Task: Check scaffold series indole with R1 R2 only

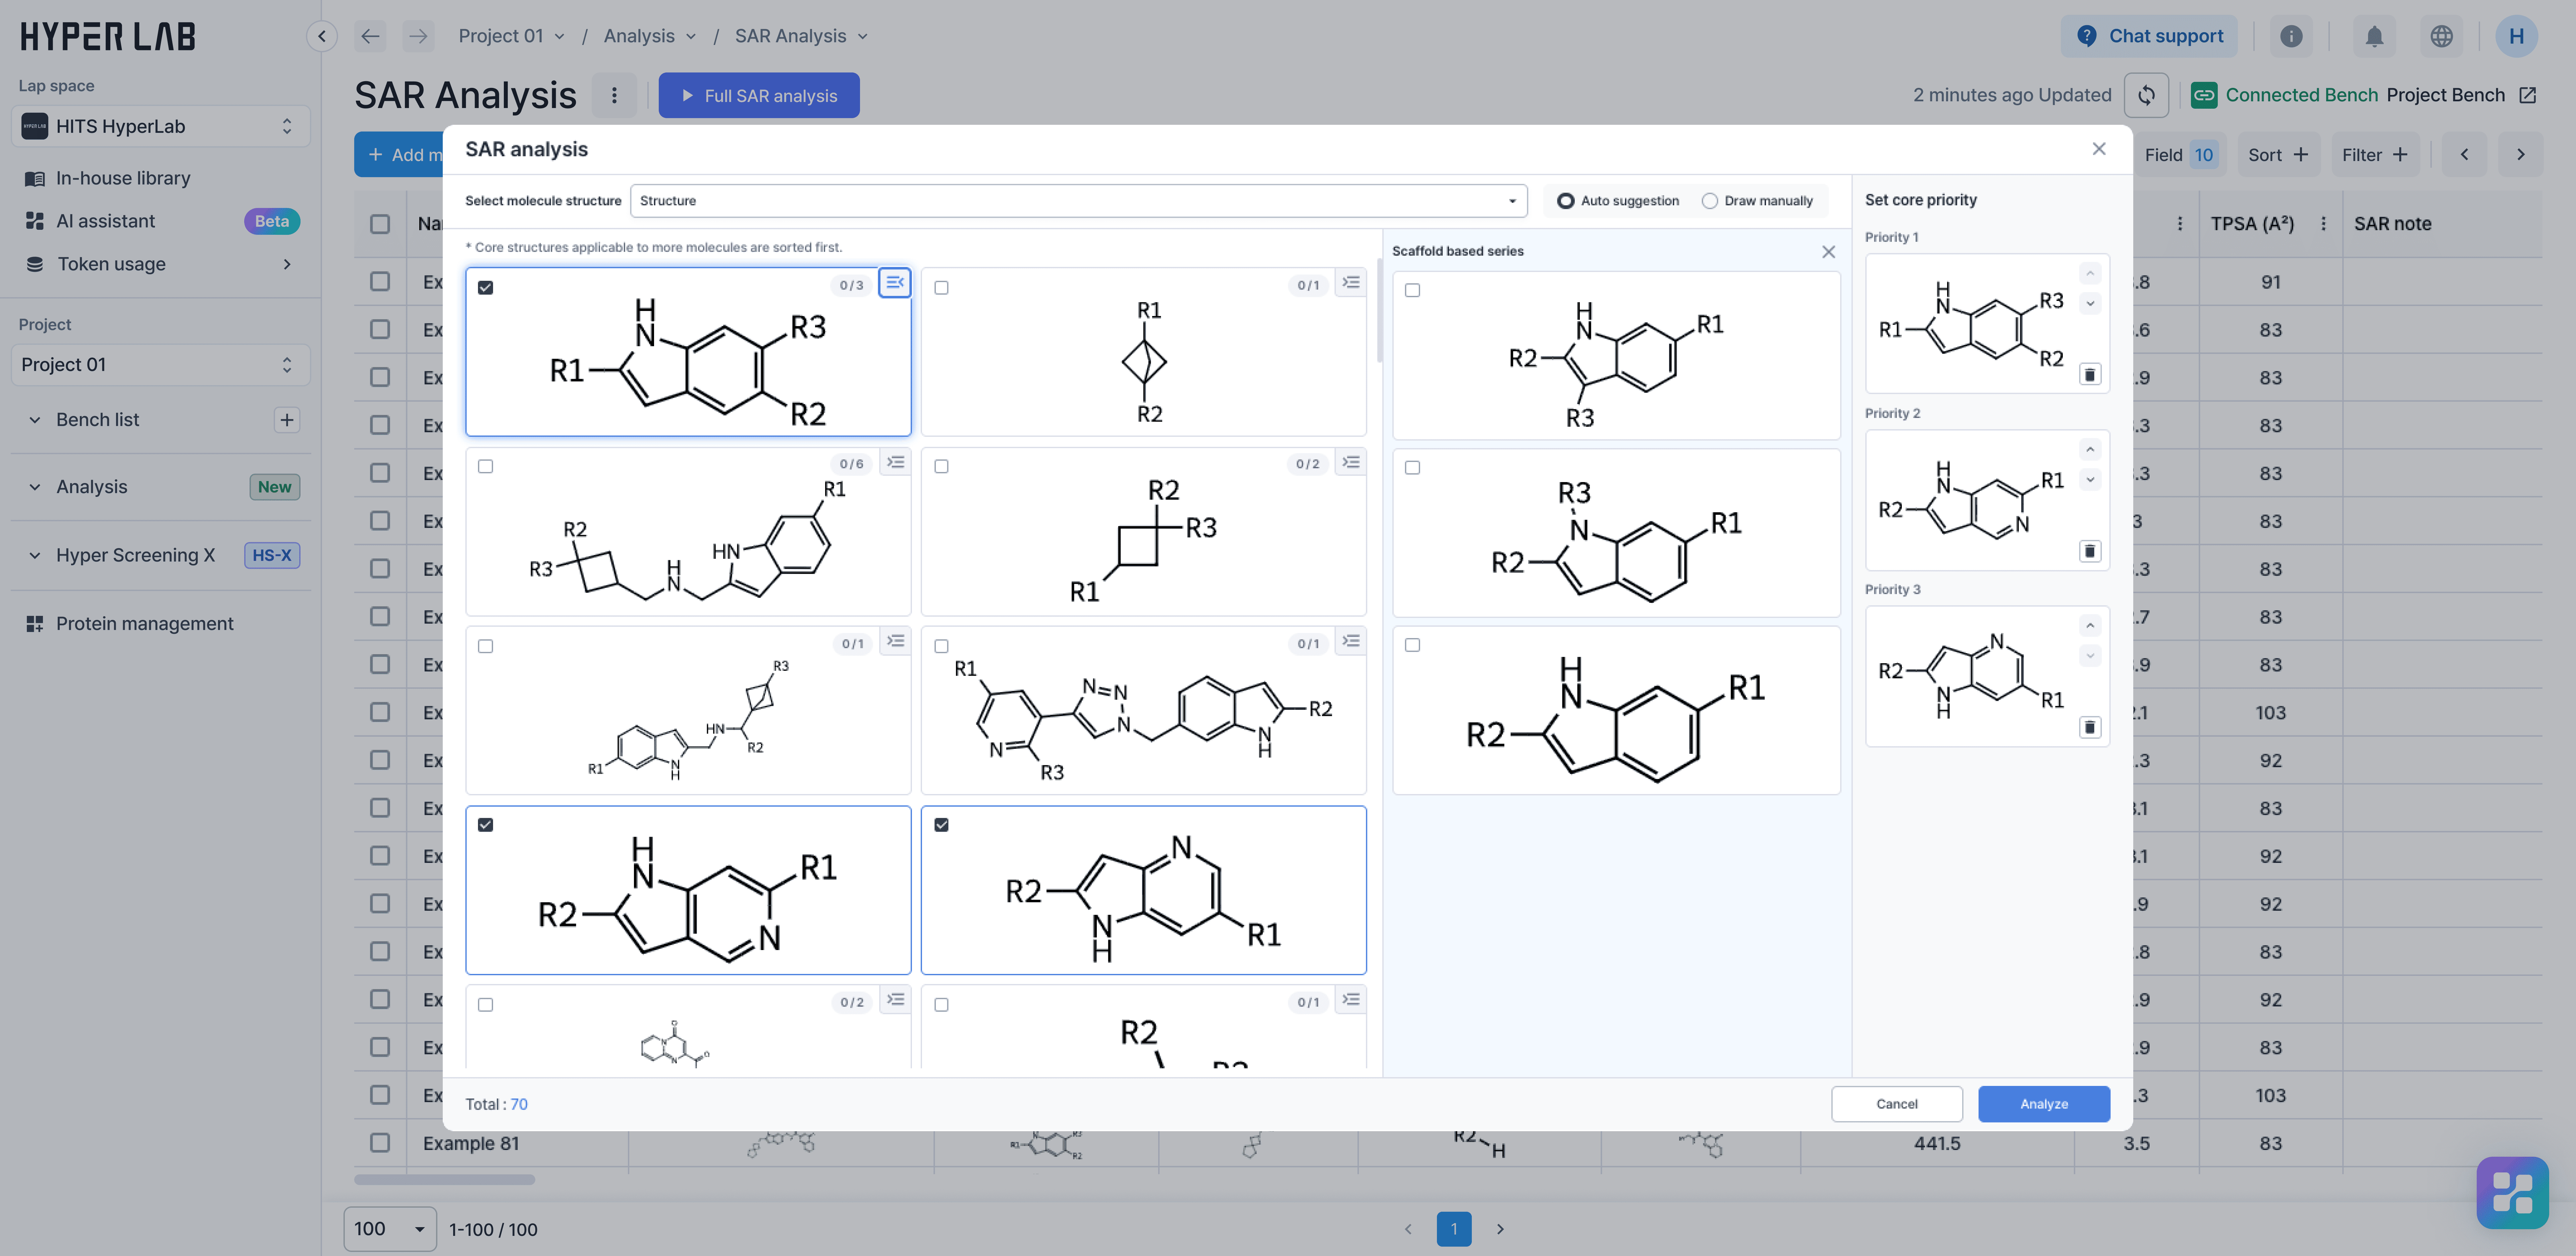Action: (x=1412, y=645)
